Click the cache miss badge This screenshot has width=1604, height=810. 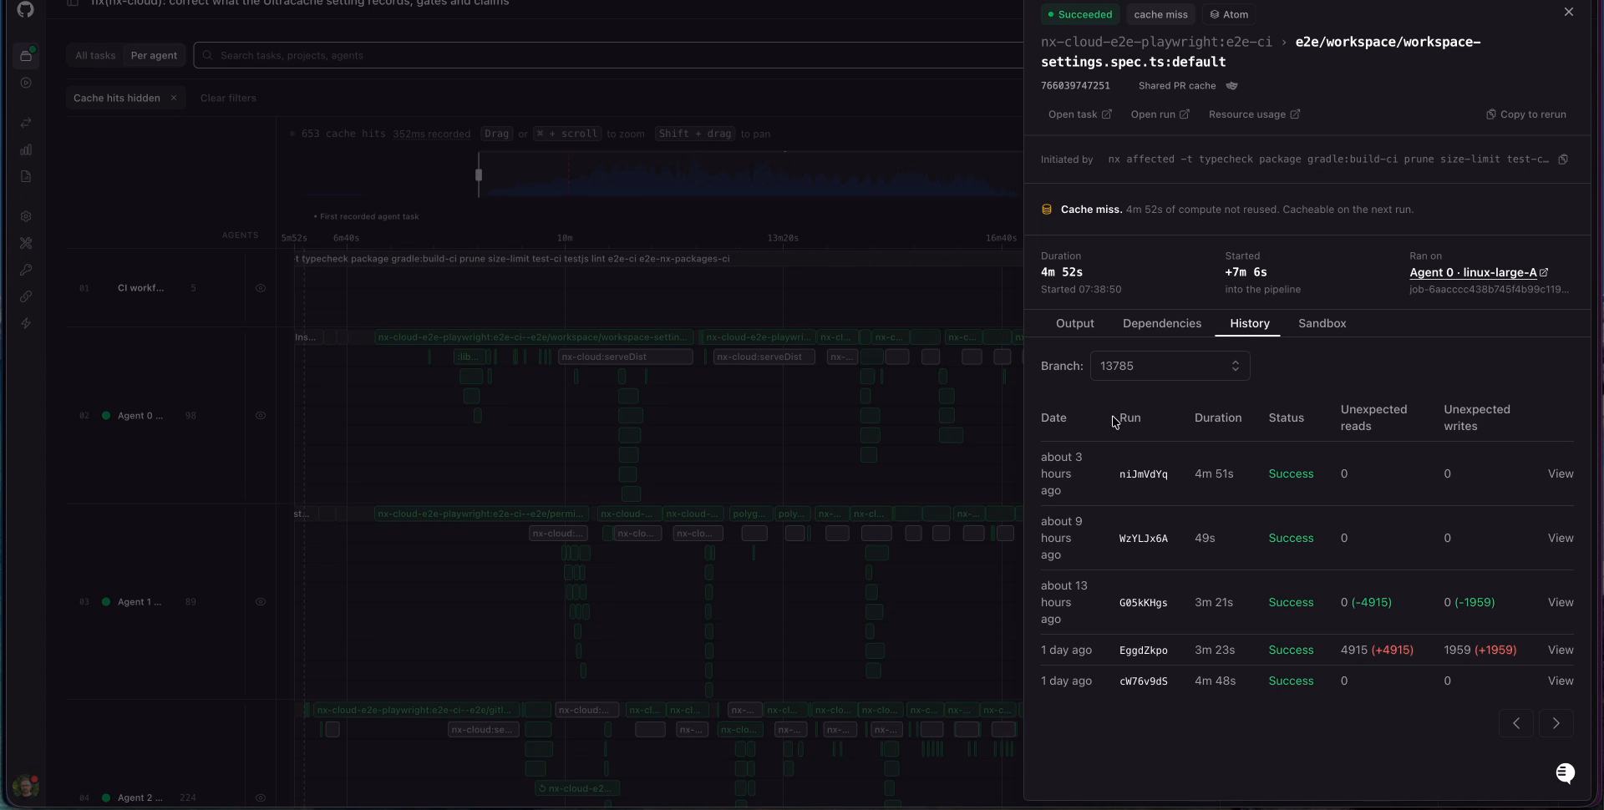(x=1160, y=14)
